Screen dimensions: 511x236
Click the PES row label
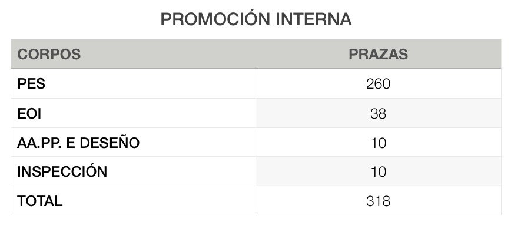click(x=31, y=84)
